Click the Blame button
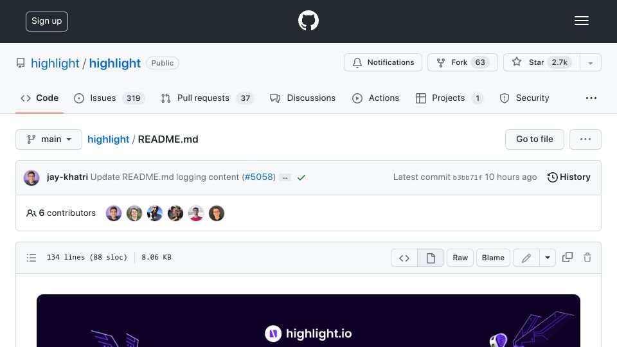 pos(493,258)
